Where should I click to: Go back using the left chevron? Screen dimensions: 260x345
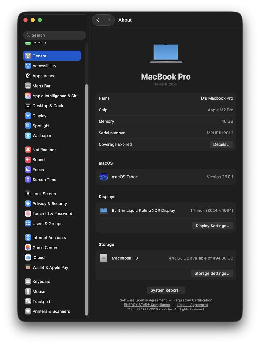point(98,20)
